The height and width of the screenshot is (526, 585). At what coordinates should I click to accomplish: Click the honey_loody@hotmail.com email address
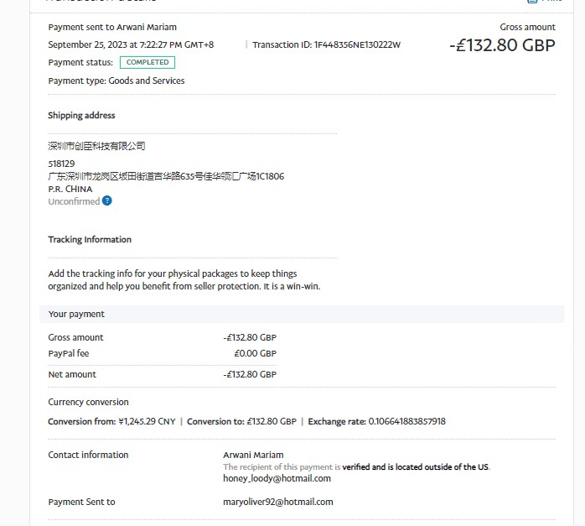point(277,478)
